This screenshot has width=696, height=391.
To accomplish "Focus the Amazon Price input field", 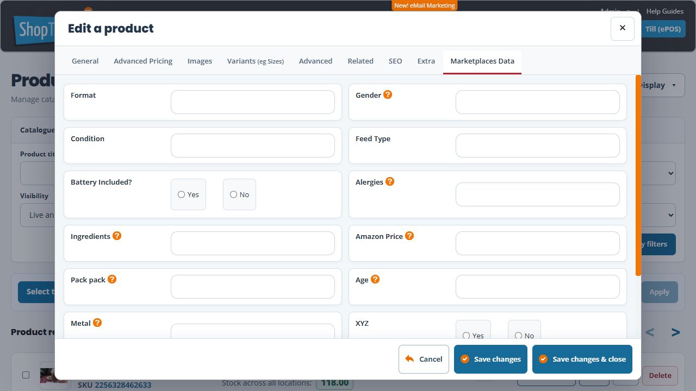I will pos(538,243).
